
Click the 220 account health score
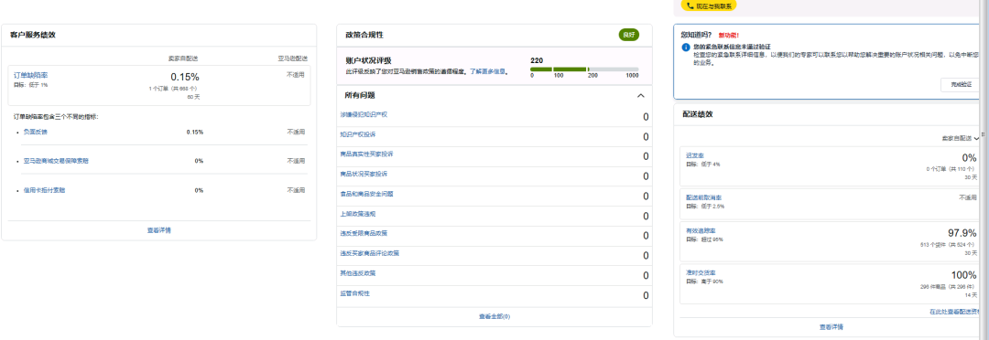coord(537,60)
